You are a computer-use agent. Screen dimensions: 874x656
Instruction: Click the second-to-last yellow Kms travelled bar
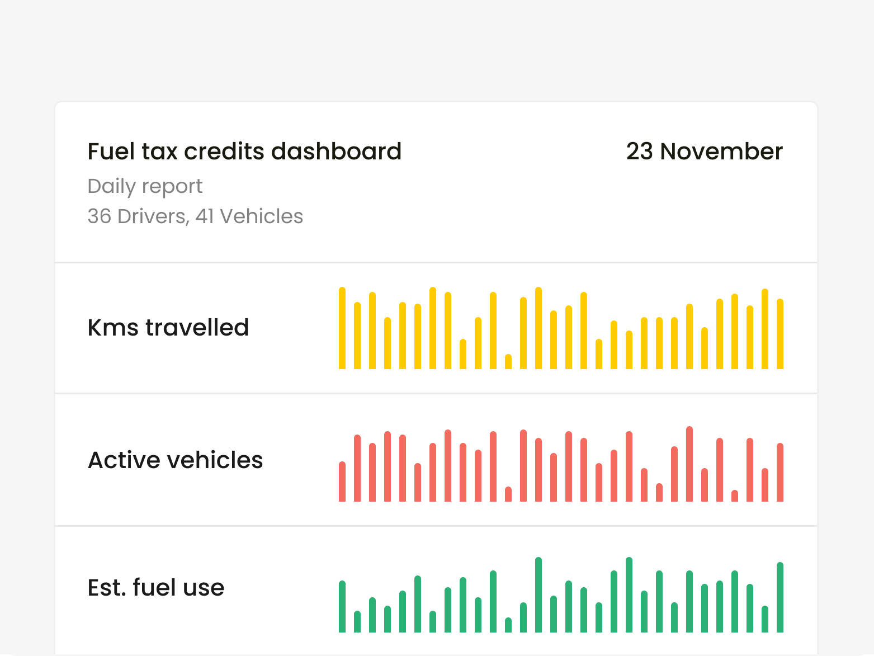pos(765,329)
